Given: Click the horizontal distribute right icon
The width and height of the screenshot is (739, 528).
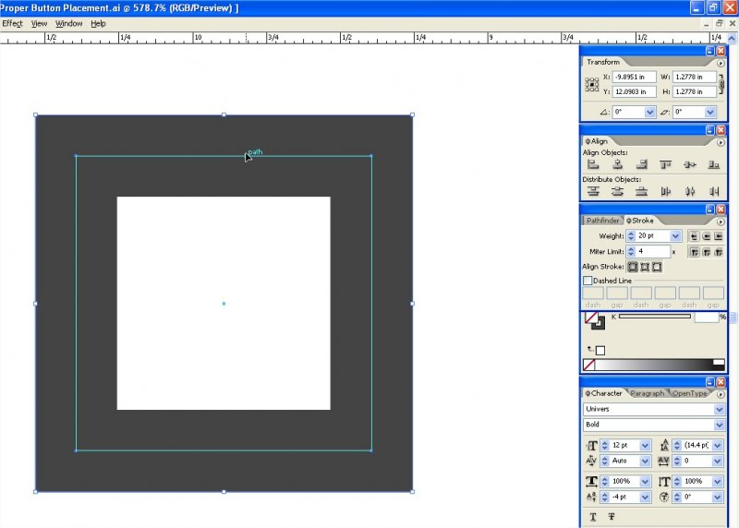Looking at the screenshot, I should click(714, 191).
